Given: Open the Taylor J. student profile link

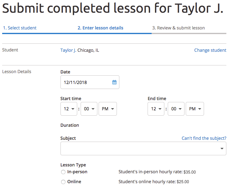Looking at the screenshot, I should [68, 50].
